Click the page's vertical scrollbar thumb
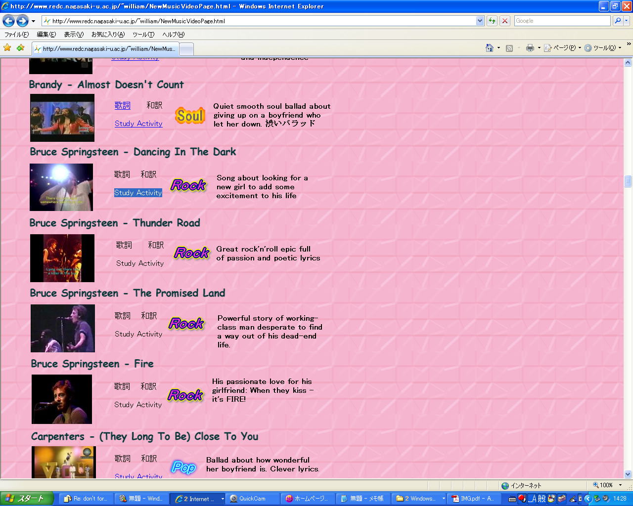633x506 pixels. pos(628,181)
